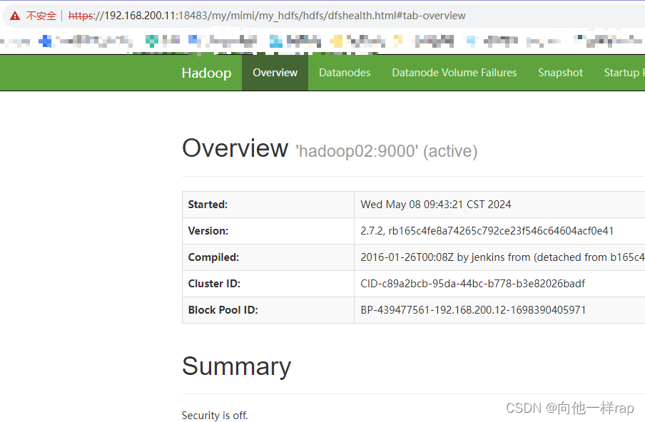Viewport: 645px width, 422px height.
Task: Click the URL in the address bar
Action: [267, 16]
